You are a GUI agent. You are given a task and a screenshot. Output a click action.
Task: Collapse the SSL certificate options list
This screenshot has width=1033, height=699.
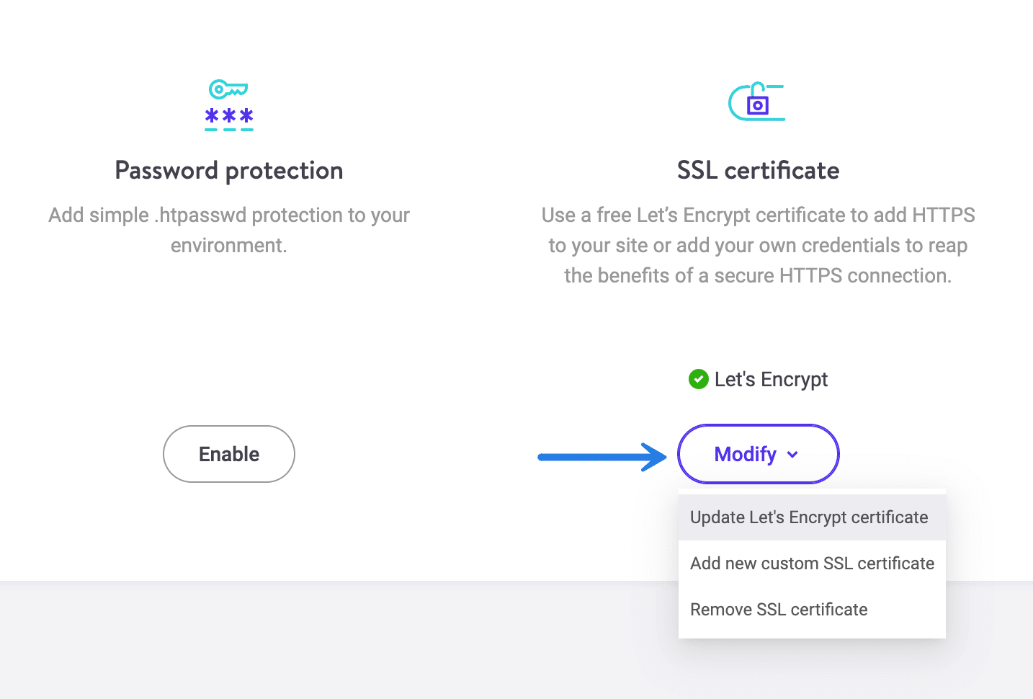click(757, 454)
